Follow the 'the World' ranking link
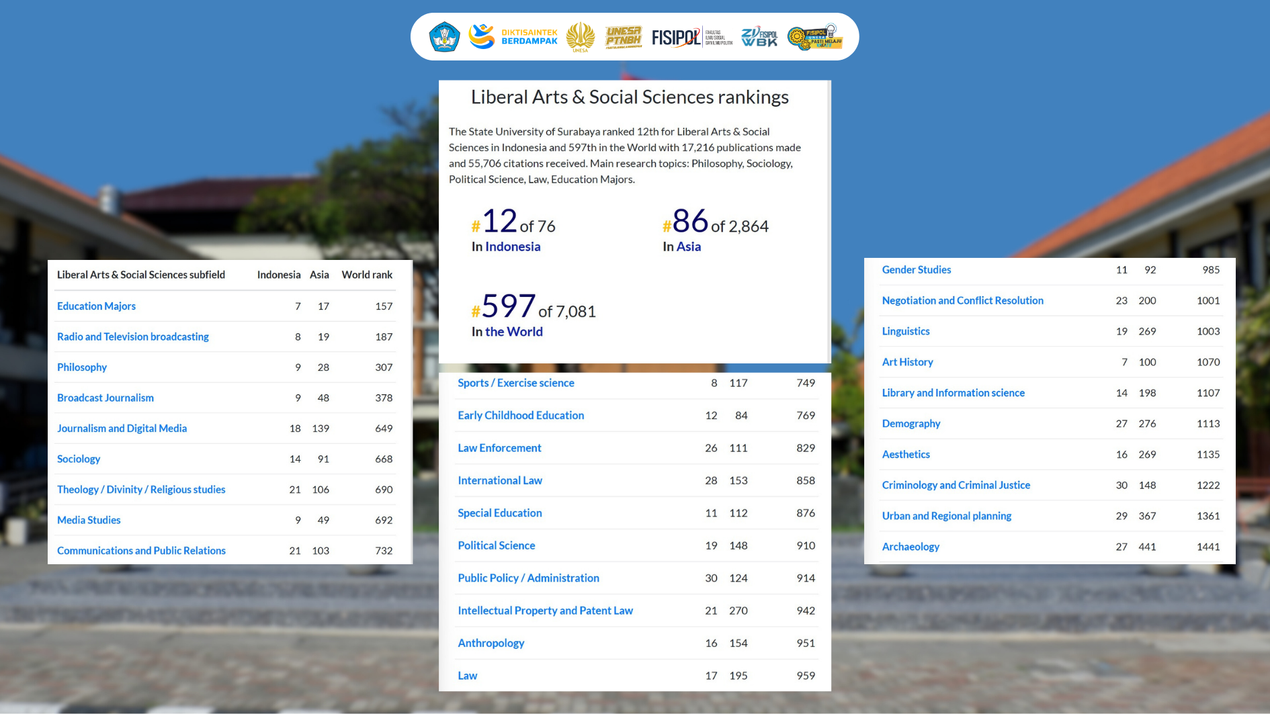Screen dimensions: 1270x714 coord(513,332)
